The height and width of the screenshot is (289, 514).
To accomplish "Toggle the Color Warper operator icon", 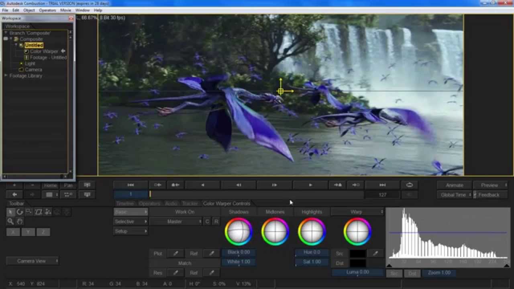I will (27, 51).
